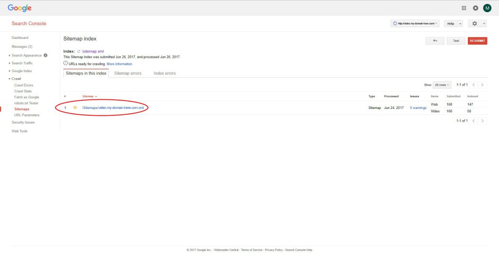Open the Show 25 rows dropdown
Viewport: 499px width, 253px height.
pos(441,85)
